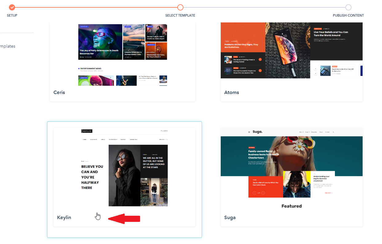This screenshot has height=244, width=382.
Task: Click the social media icons in Keylin preview header
Action: (x=164, y=131)
